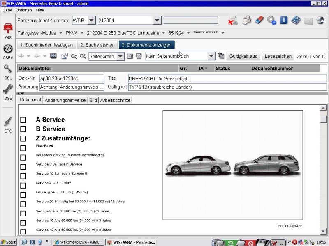
Task: Check the B Service checkbox
Action: pyautogui.click(x=23, y=129)
